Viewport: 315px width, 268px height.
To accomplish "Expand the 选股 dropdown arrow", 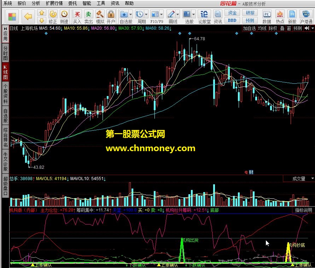I will coord(193,14).
